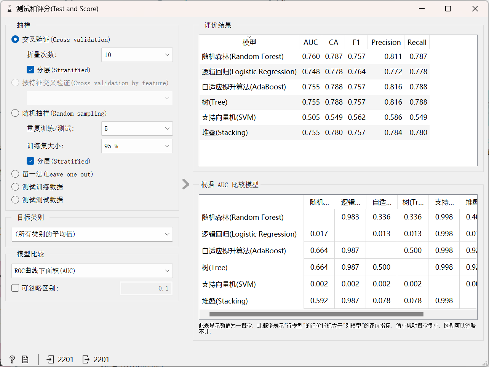Select the 自适应提升算法(AdaBoost) row in results
Image resolution: width=489 pixels, height=367 pixels.
click(315, 87)
